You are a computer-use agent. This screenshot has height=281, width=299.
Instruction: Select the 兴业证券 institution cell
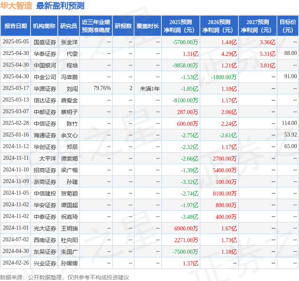[x=45, y=263]
